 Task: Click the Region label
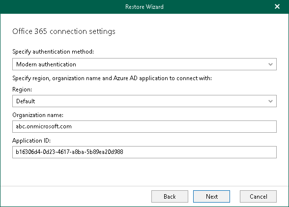[22, 89]
